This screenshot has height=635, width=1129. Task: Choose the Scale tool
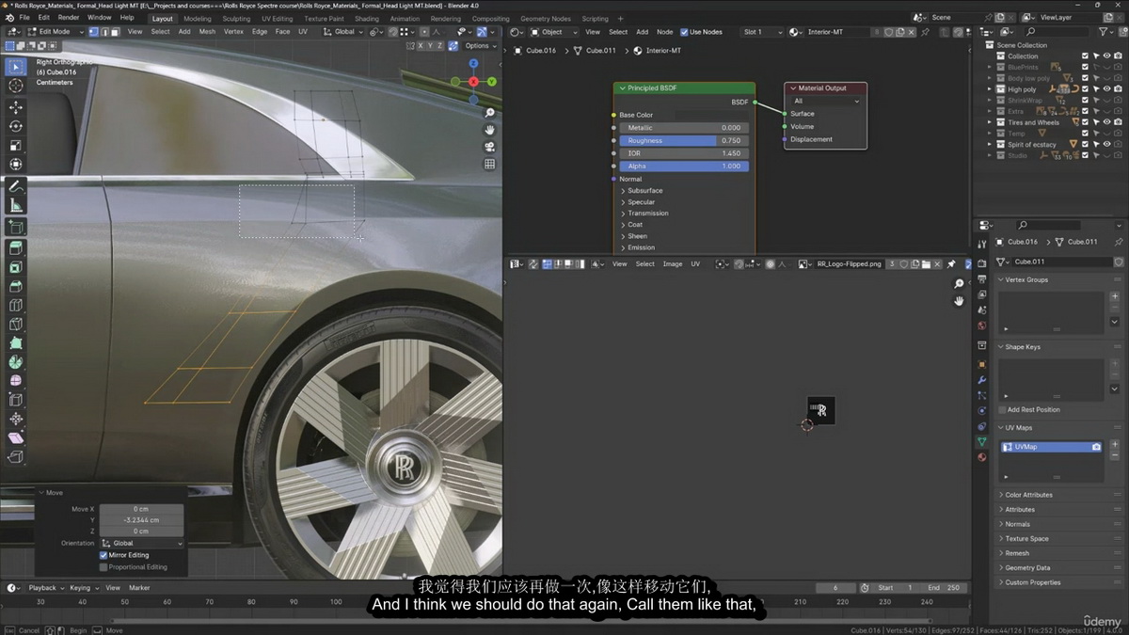click(x=16, y=145)
